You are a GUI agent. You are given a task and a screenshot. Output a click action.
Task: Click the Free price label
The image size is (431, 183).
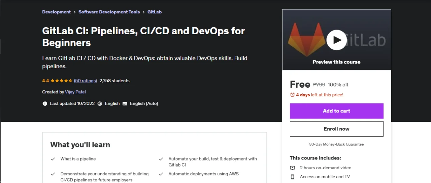tap(300, 84)
